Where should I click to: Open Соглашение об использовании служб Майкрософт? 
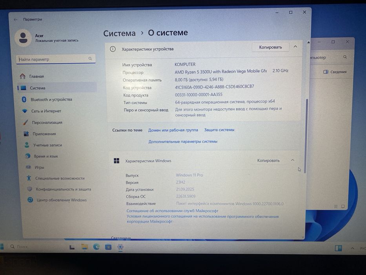pos(172,211)
